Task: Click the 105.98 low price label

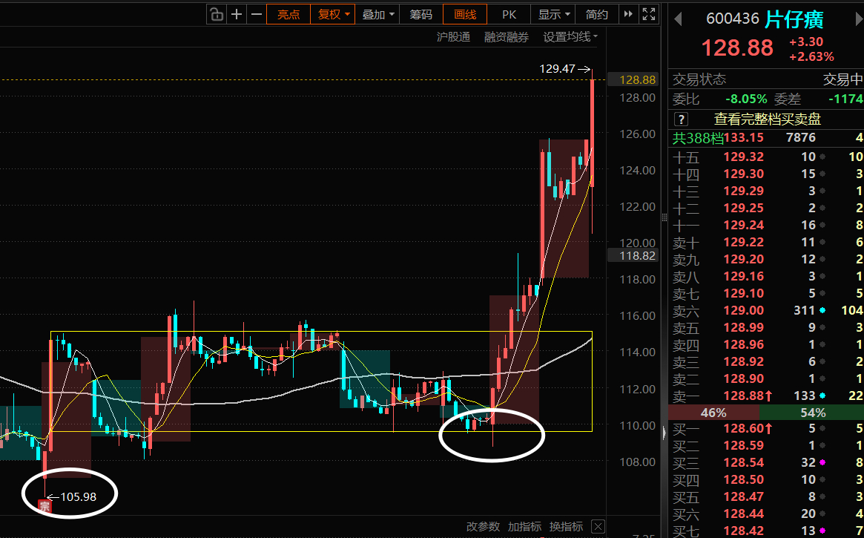Action: coord(79,497)
